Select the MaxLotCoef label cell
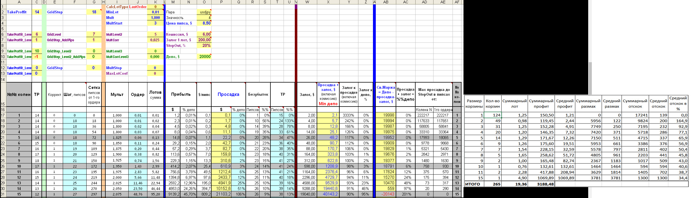The image size is (700, 198). pyautogui.click(x=117, y=73)
